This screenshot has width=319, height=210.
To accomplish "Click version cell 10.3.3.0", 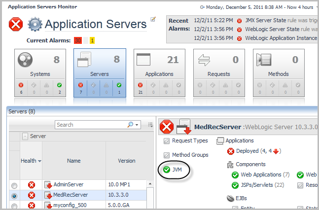I will click(118, 195).
